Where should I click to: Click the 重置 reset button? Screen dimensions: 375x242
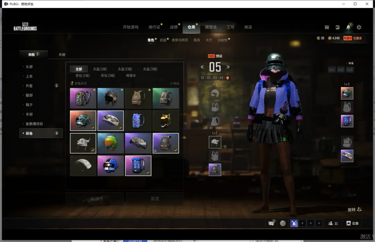click(x=155, y=199)
